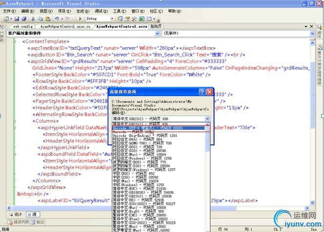
Task: Click the Save All toolbar icon
Action: tap(24, 19)
